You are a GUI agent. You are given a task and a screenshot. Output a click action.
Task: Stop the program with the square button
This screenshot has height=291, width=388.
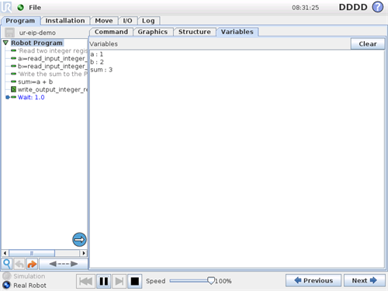click(x=134, y=281)
